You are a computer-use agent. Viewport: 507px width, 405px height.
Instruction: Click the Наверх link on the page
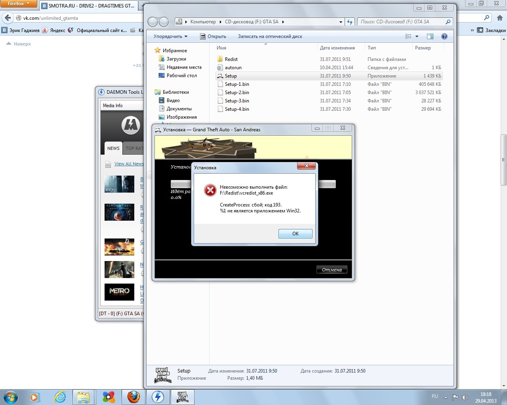coord(19,44)
